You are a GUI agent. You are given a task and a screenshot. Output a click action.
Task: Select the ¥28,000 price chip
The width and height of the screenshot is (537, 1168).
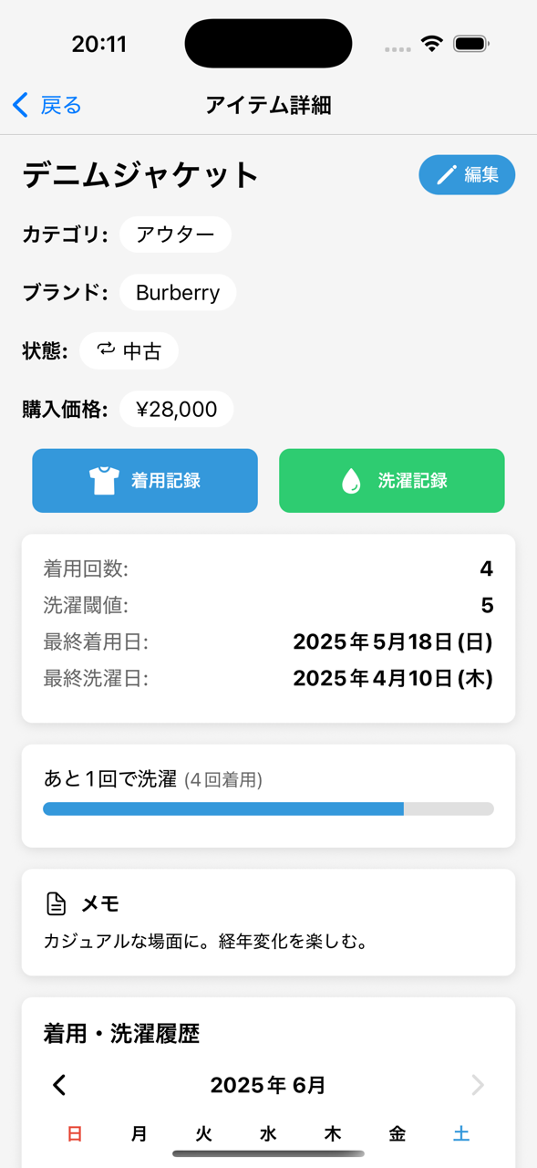(x=176, y=409)
